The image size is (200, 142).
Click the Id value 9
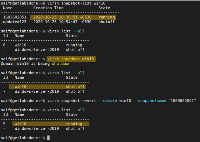tap(4, 124)
